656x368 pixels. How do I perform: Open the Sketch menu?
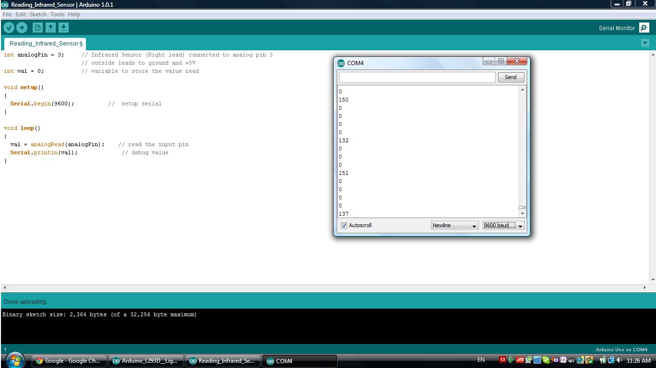tap(38, 14)
